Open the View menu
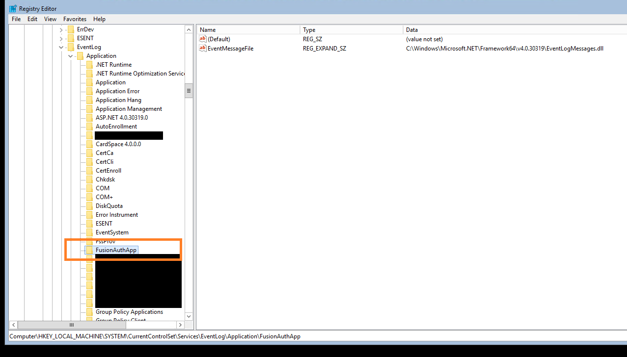627x357 pixels. click(50, 19)
